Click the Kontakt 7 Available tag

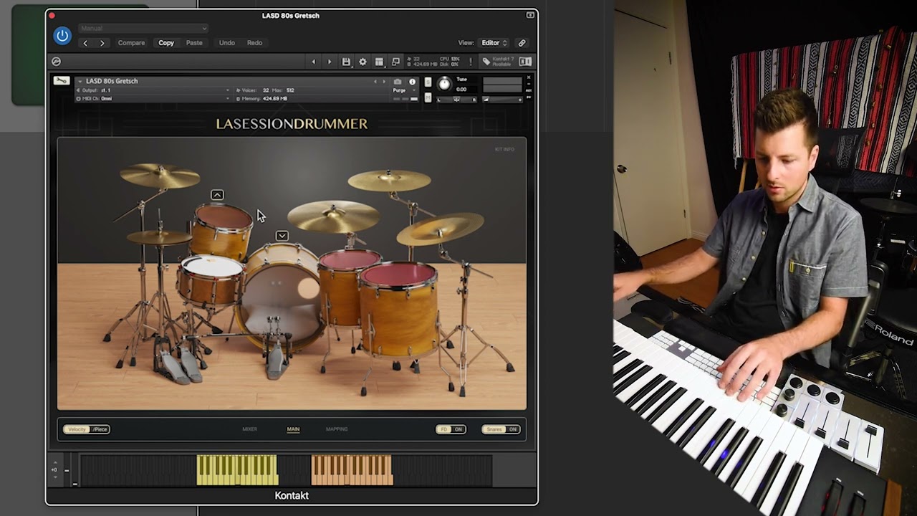(x=498, y=62)
